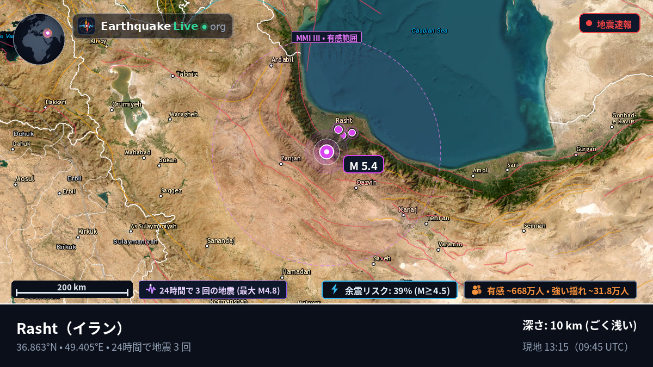Click the Sanandaj city label
653x367 pixels.
pos(221,240)
